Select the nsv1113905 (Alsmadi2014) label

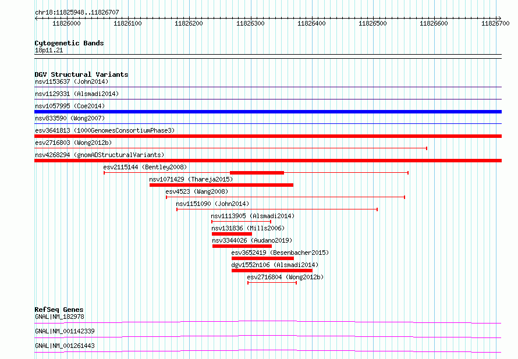[x=253, y=216]
